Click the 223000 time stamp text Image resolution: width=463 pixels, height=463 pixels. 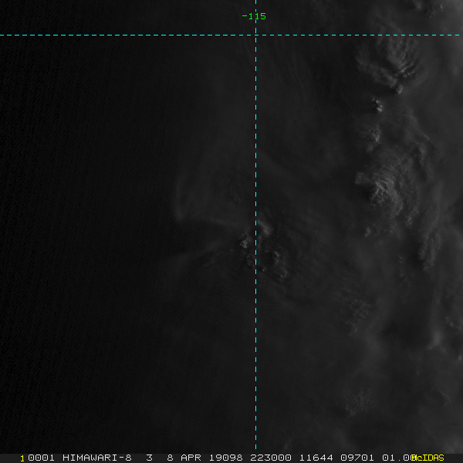[x=271, y=458]
